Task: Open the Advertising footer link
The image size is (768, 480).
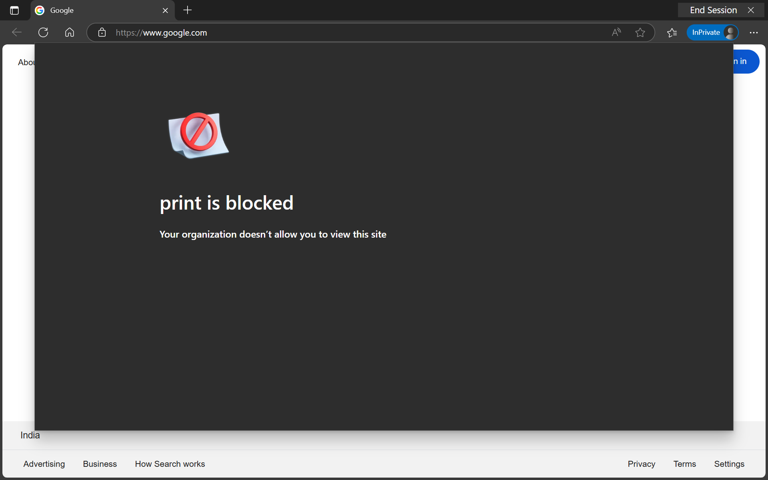Action: (x=44, y=464)
